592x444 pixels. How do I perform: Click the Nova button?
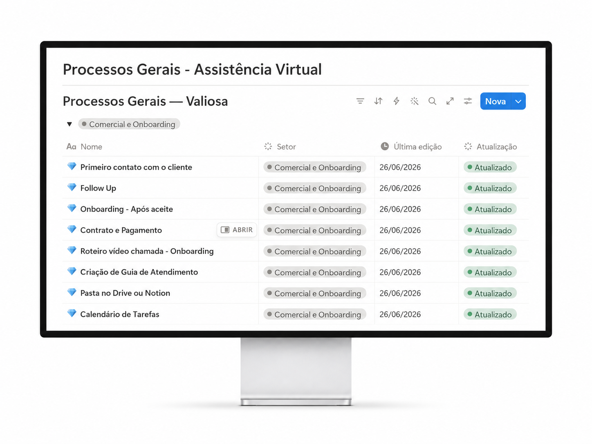(x=496, y=101)
